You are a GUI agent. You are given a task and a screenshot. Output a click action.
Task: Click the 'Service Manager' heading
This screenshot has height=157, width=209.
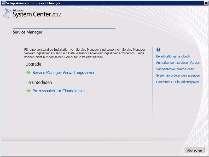click(x=27, y=32)
